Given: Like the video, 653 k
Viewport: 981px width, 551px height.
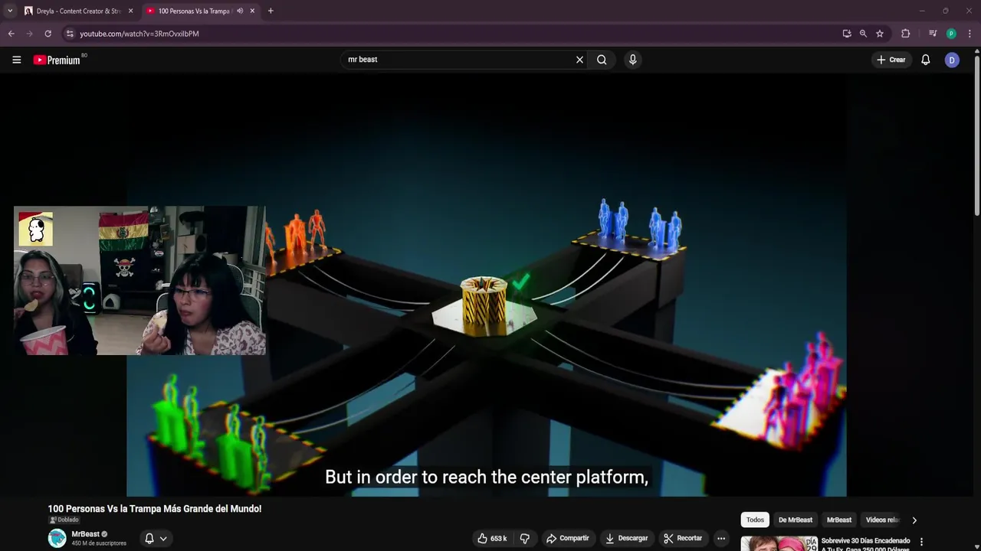Looking at the screenshot, I should point(492,538).
